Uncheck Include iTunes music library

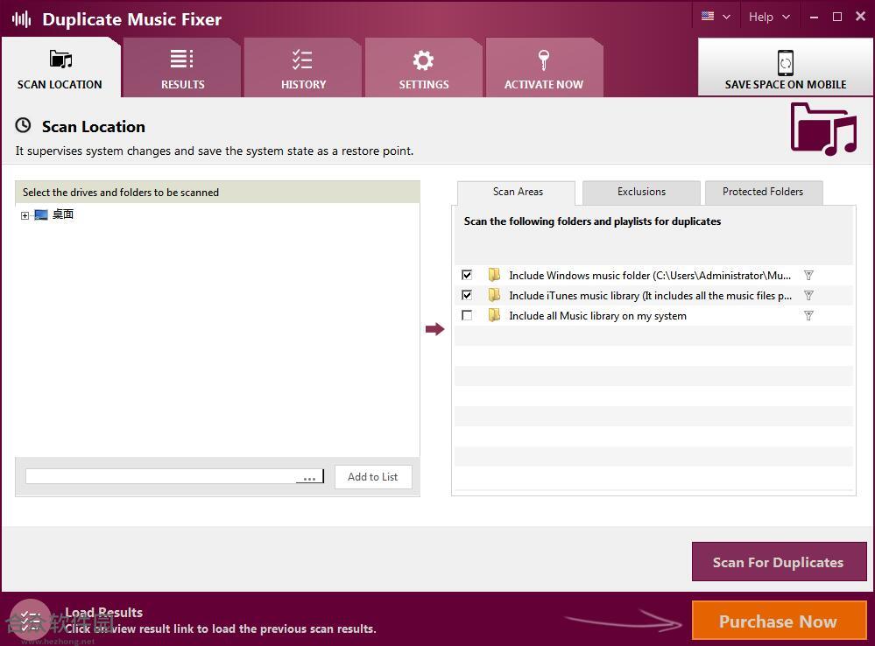(x=467, y=295)
